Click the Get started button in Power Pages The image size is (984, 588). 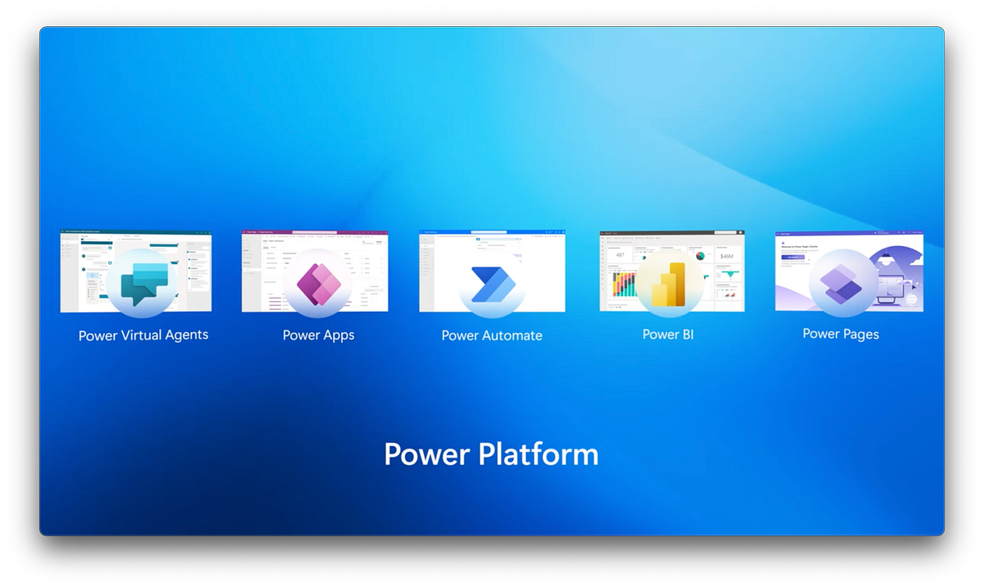(x=793, y=257)
